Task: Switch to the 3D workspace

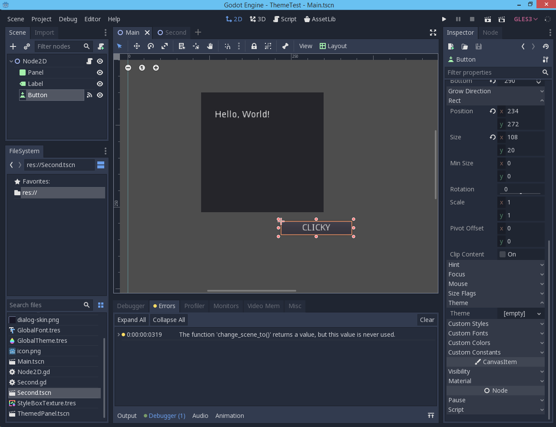Action: (x=258, y=19)
